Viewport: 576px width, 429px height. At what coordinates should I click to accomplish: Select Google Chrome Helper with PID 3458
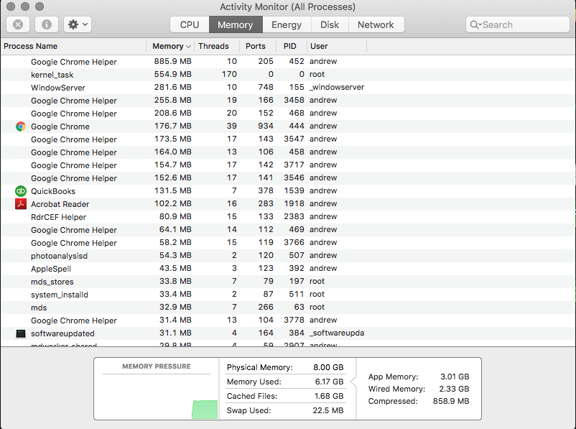click(x=288, y=101)
